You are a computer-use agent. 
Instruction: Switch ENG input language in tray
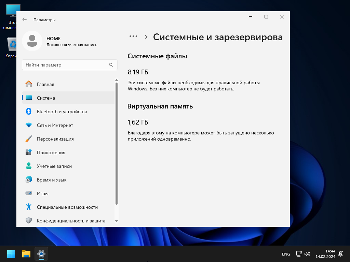tap(286, 254)
